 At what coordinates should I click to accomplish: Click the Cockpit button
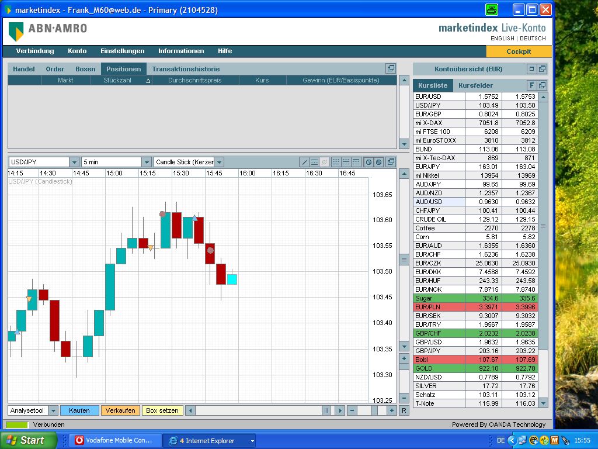point(519,51)
